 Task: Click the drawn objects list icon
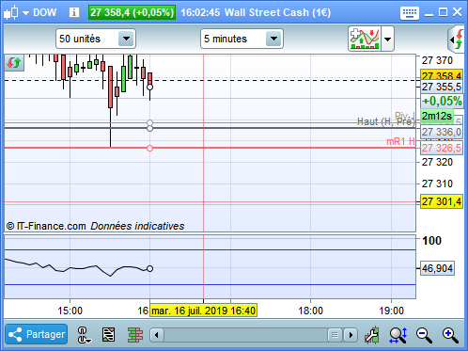pyautogui.click(x=109, y=335)
